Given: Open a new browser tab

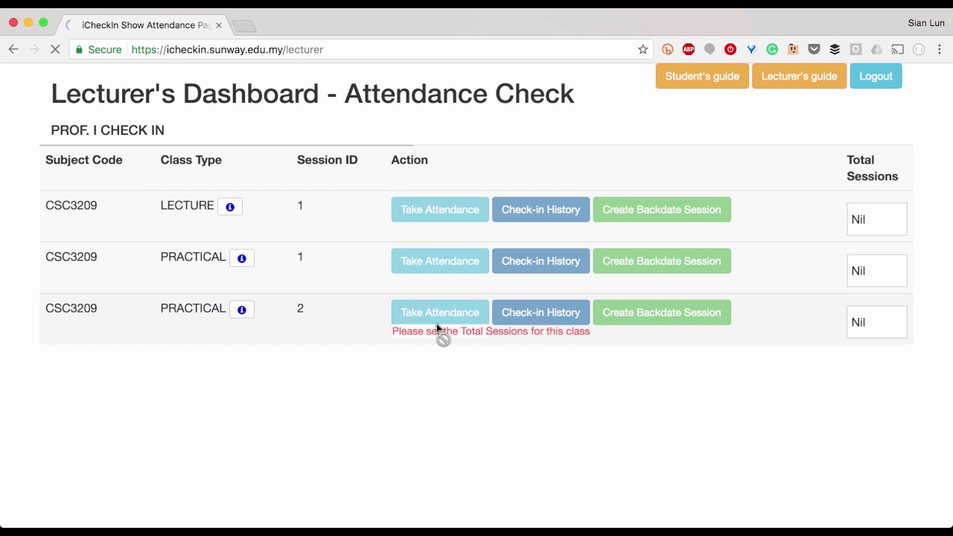Looking at the screenshot, I should tap(243, 26).
